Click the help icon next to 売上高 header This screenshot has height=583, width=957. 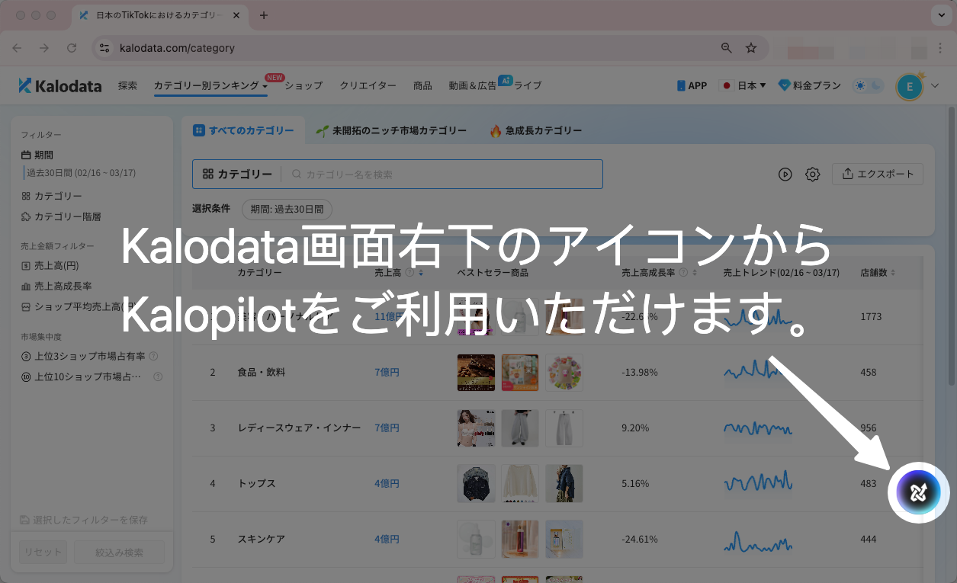(409, 273)
